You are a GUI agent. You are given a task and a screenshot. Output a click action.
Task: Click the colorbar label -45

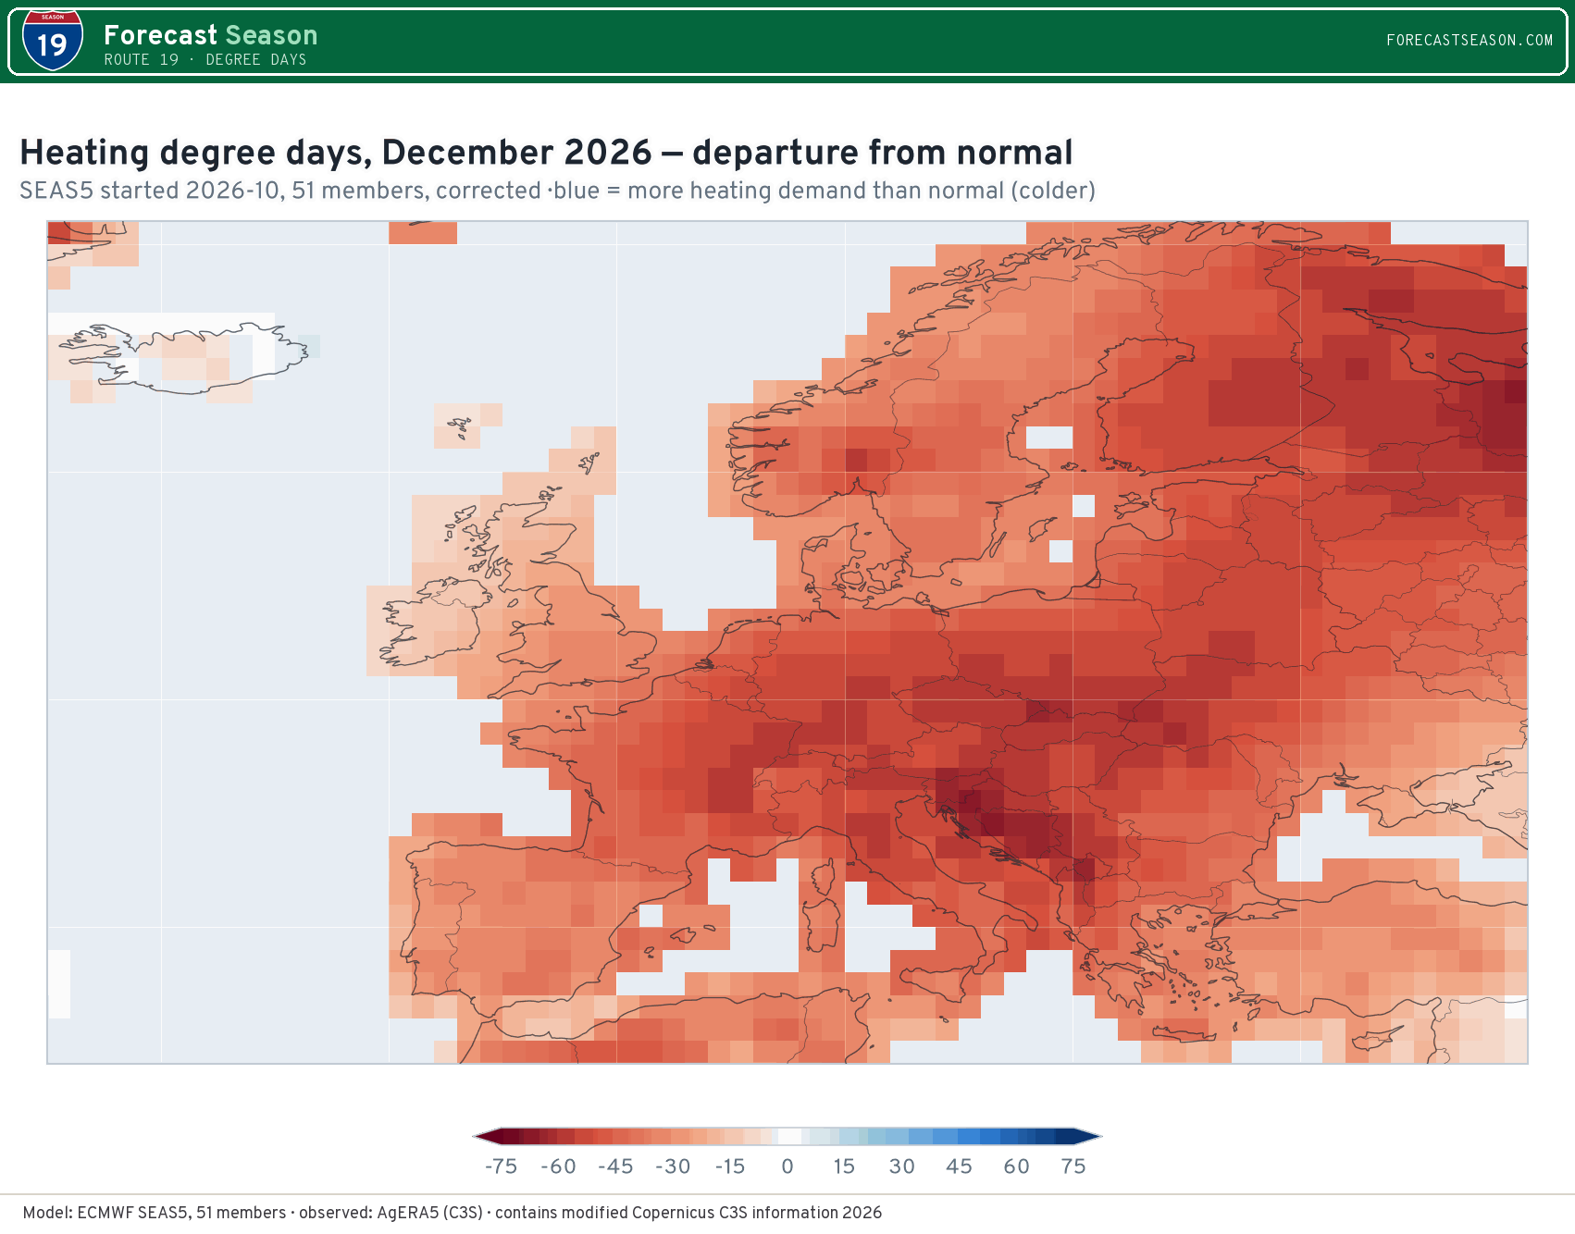click(x=615, y=1166)
